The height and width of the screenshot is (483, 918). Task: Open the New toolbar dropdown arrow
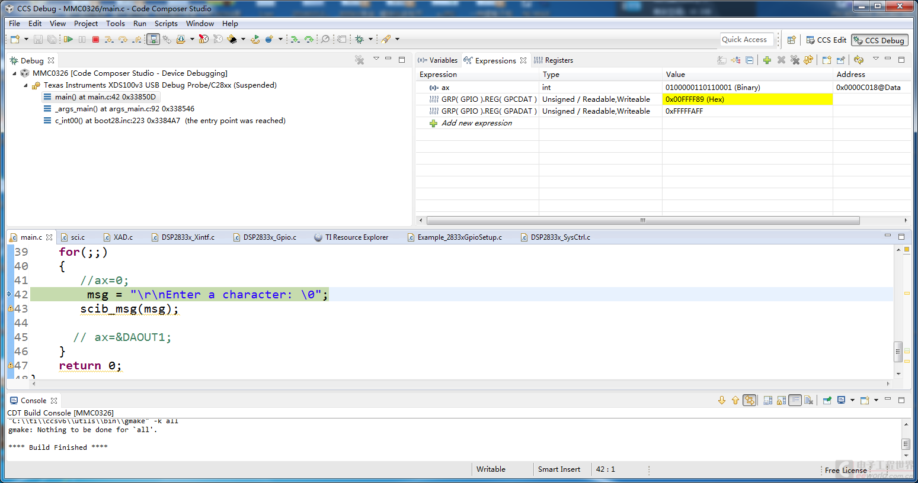click(26, 39)
